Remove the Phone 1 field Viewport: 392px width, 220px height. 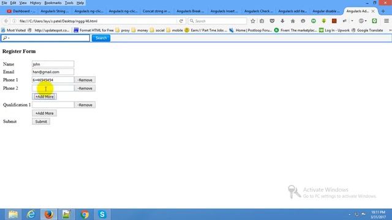85,80
